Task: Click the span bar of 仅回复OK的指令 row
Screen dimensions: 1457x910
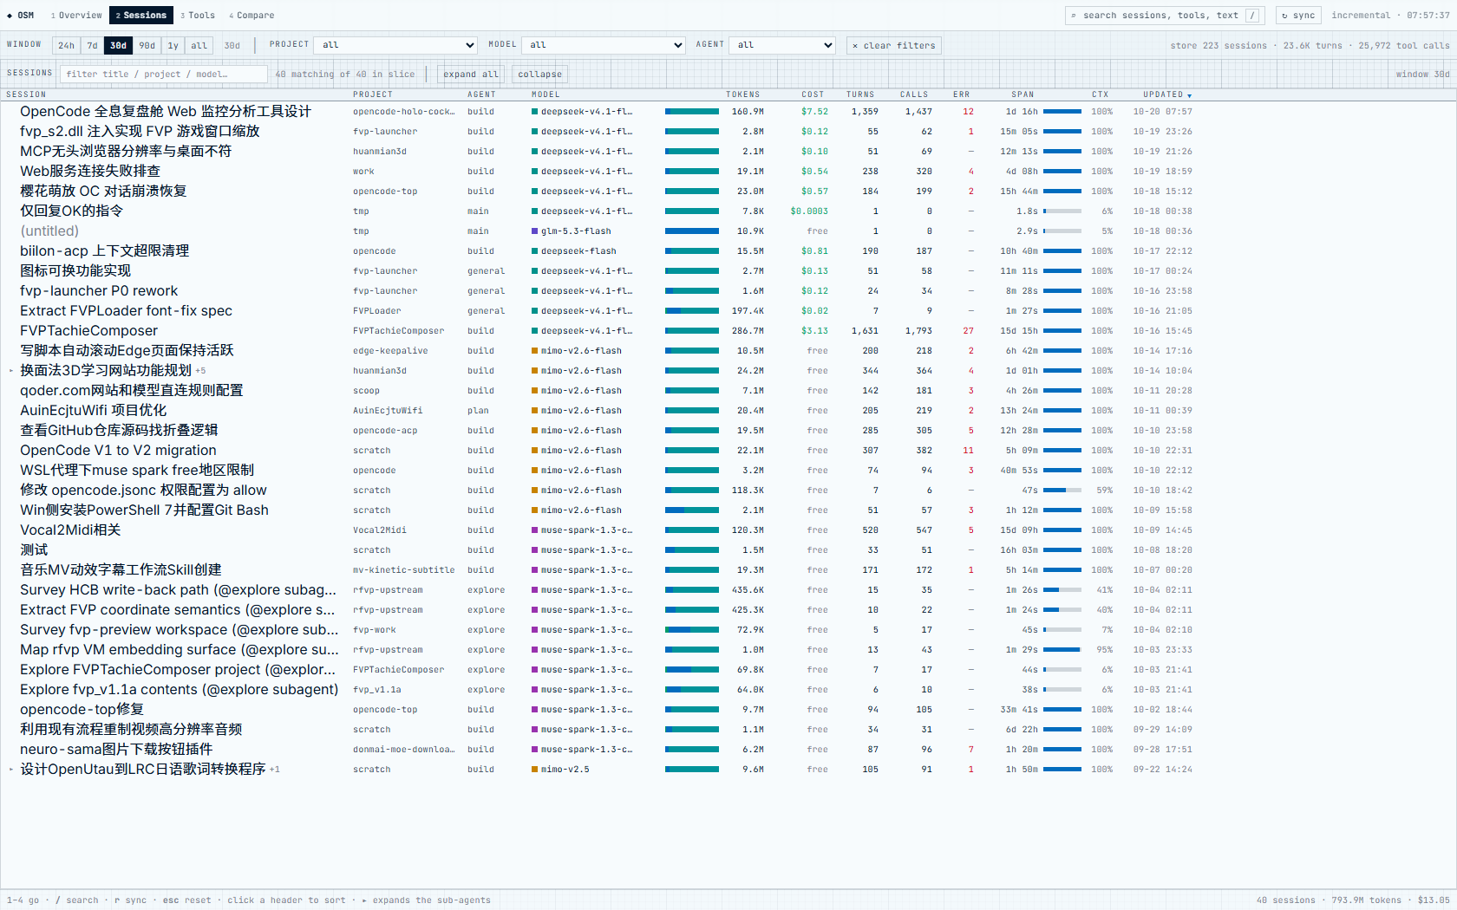Action: (1062, 211)
